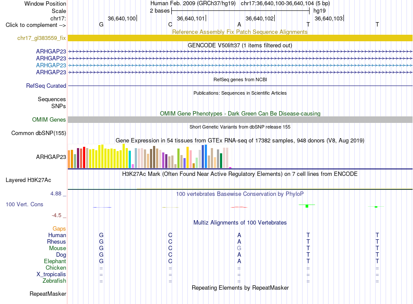Click the -4.5 PhyloP lower scale value
Screen dimensions: 413x304
[57, 215]
